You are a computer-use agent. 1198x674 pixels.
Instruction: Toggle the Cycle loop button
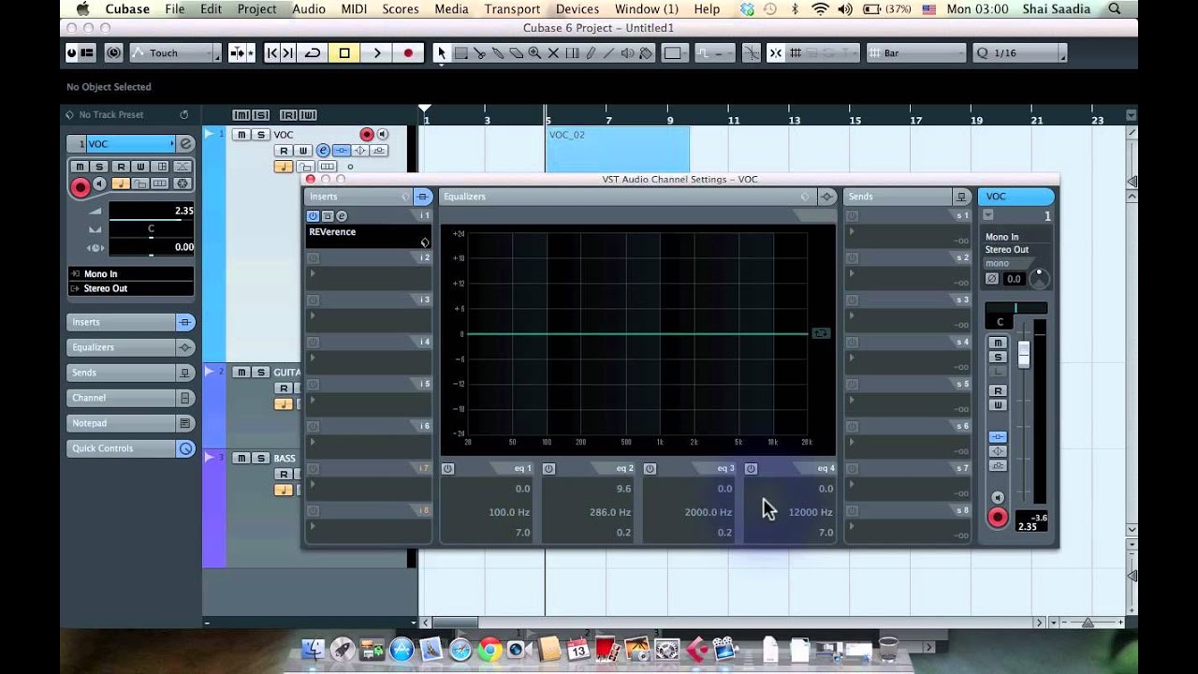coord(313,53)
